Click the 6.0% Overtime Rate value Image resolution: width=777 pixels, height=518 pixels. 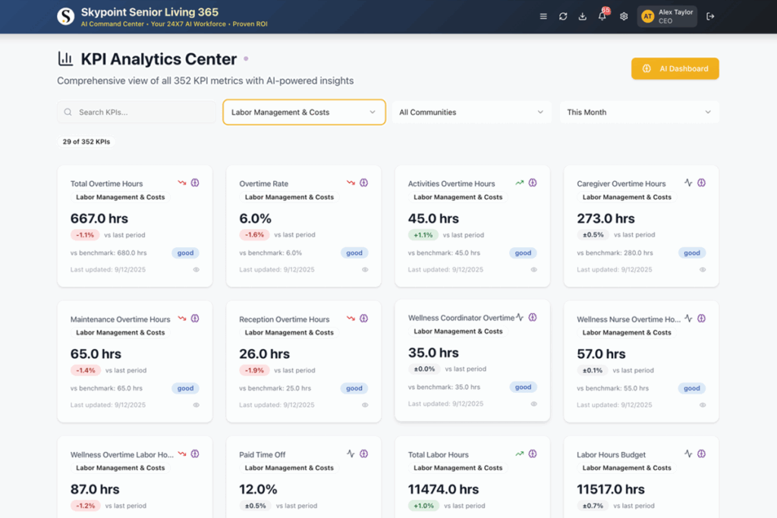pos(255,218)
